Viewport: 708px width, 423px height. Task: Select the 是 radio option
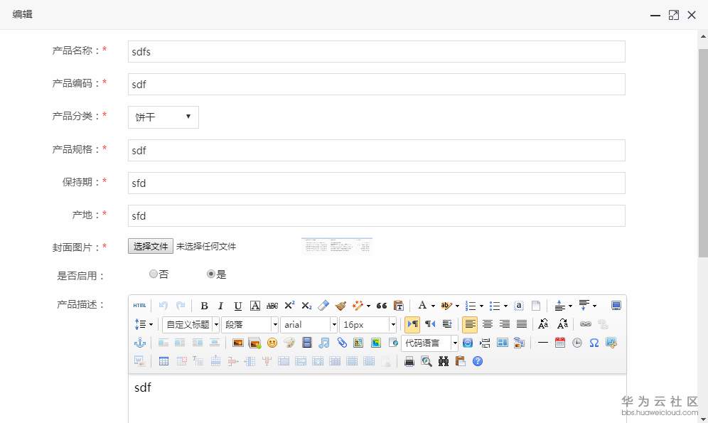[211, 274]
